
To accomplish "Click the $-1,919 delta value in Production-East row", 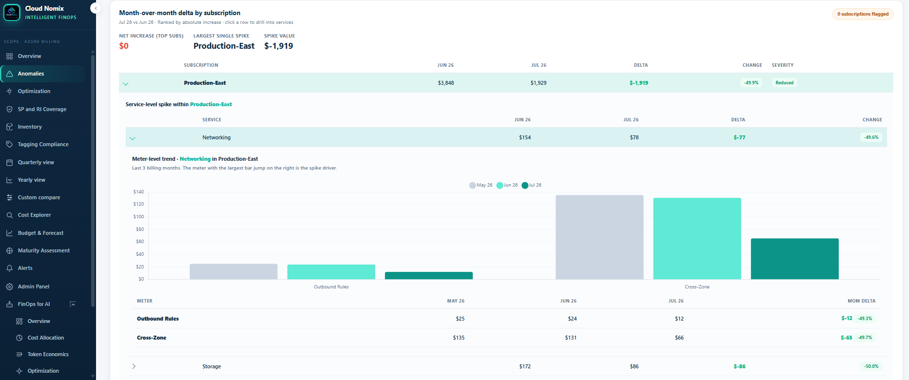I will [x=638, y=83].
